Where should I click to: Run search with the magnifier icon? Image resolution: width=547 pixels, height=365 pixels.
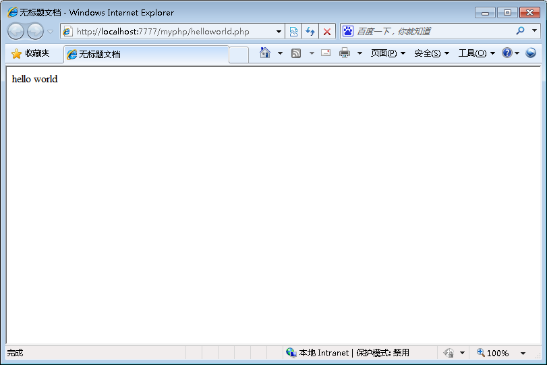point(520,31)
